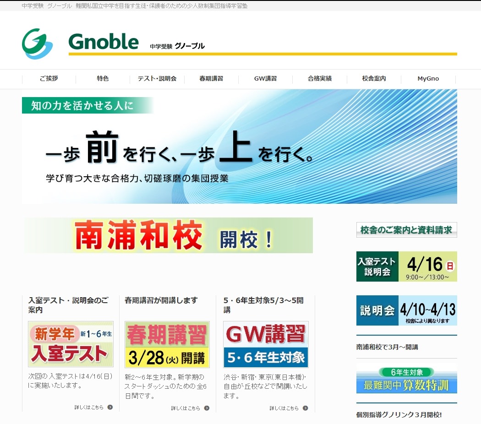Click the arrow icon next to 春期講習の詳しくはこちら
Screen dimensions: 481x424
tap(207, 408)
